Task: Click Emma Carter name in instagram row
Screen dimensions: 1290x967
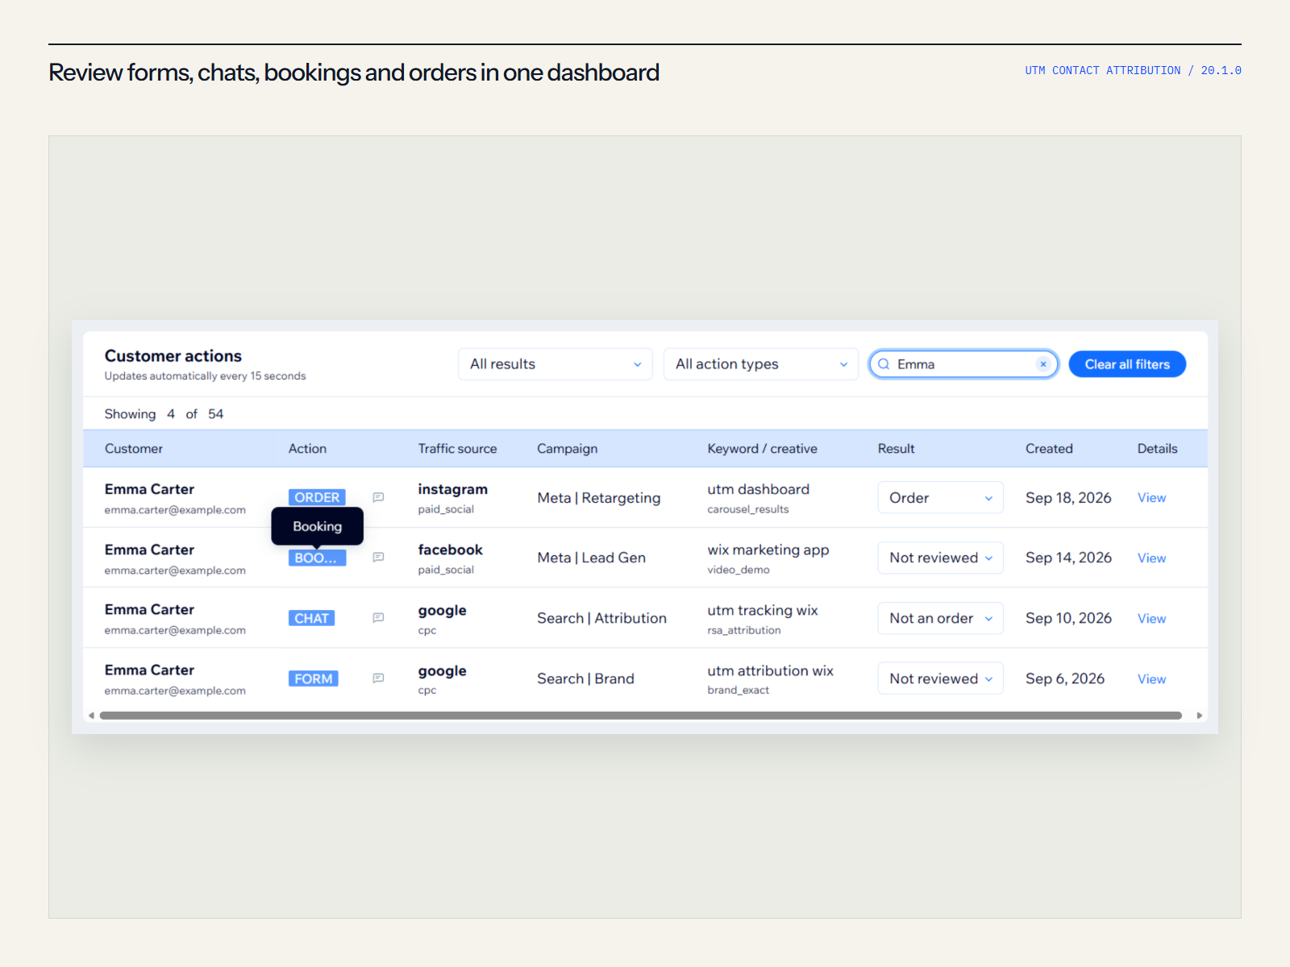Action: coord(149,489)
